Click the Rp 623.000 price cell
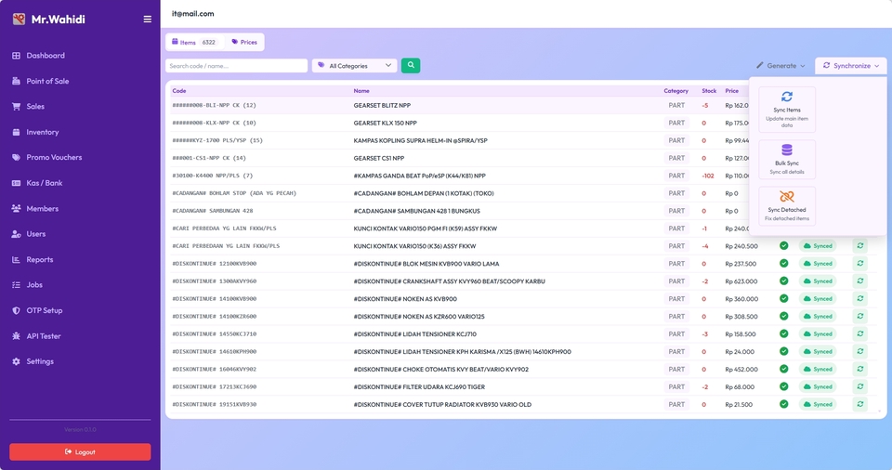This screenshot has width=892, height=470. click(x=741, y=281)
